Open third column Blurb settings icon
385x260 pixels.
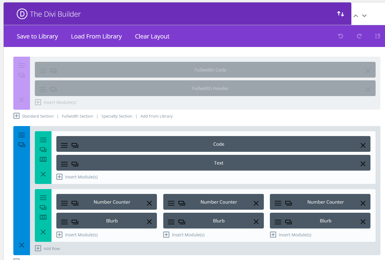[278, 222]
